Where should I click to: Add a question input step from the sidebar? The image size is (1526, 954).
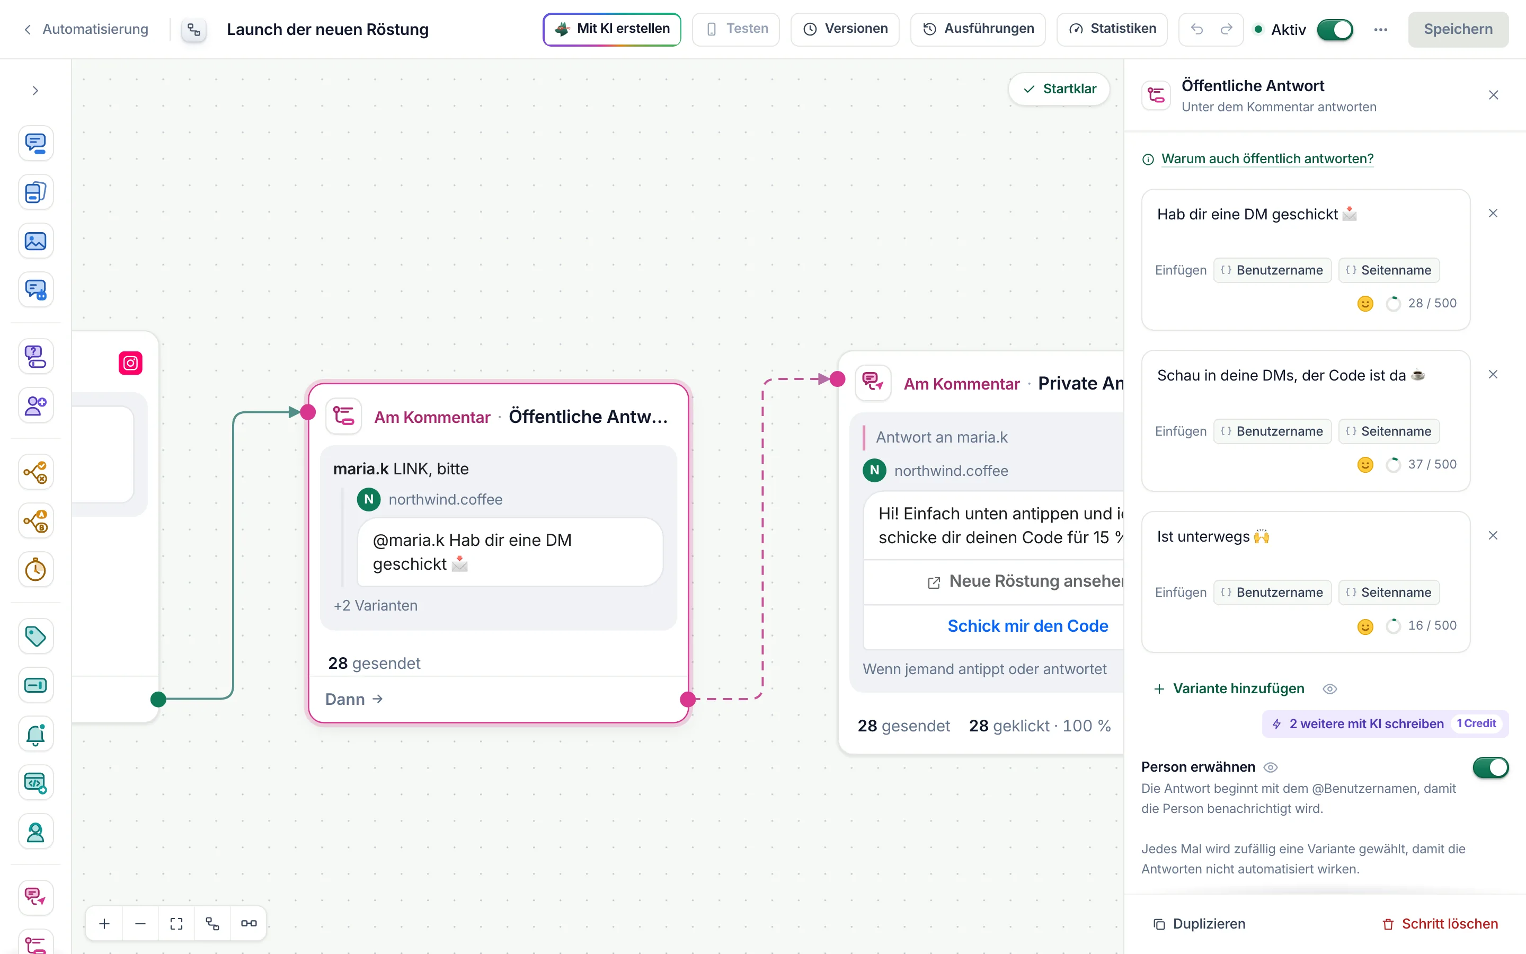pos(36,357)
